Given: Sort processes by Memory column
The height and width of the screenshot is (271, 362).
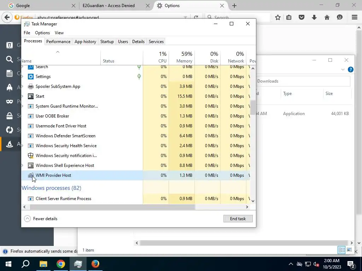Looking at the screenshot, I should click(182, 57).
